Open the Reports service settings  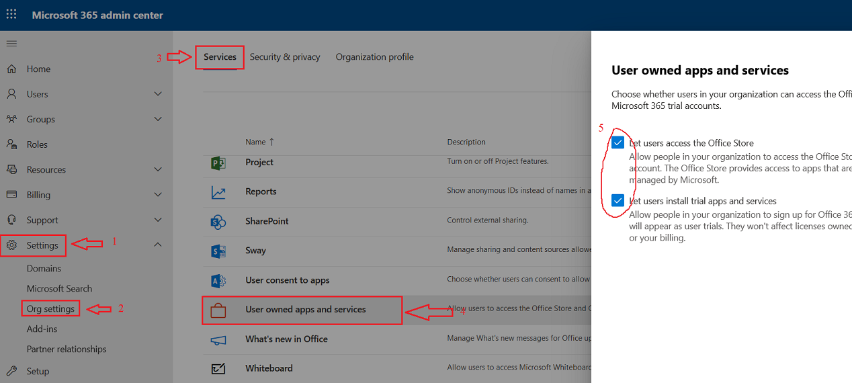(261, 191)
